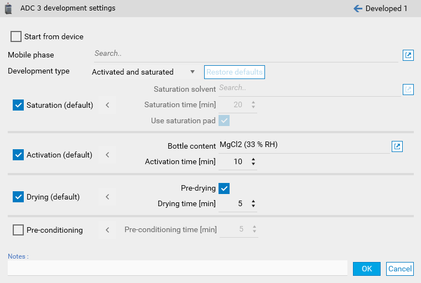
Task: Uncheck the Activation (default) checkbox
Action: coord(18,155)
